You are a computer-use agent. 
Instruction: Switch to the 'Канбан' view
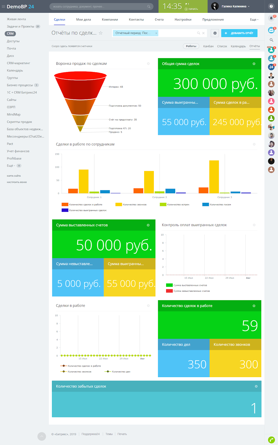pos(208,46)
